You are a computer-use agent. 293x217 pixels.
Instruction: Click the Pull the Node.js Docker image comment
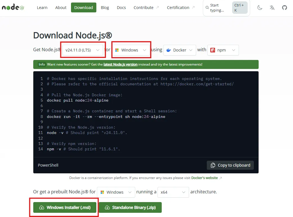point(85,95)
